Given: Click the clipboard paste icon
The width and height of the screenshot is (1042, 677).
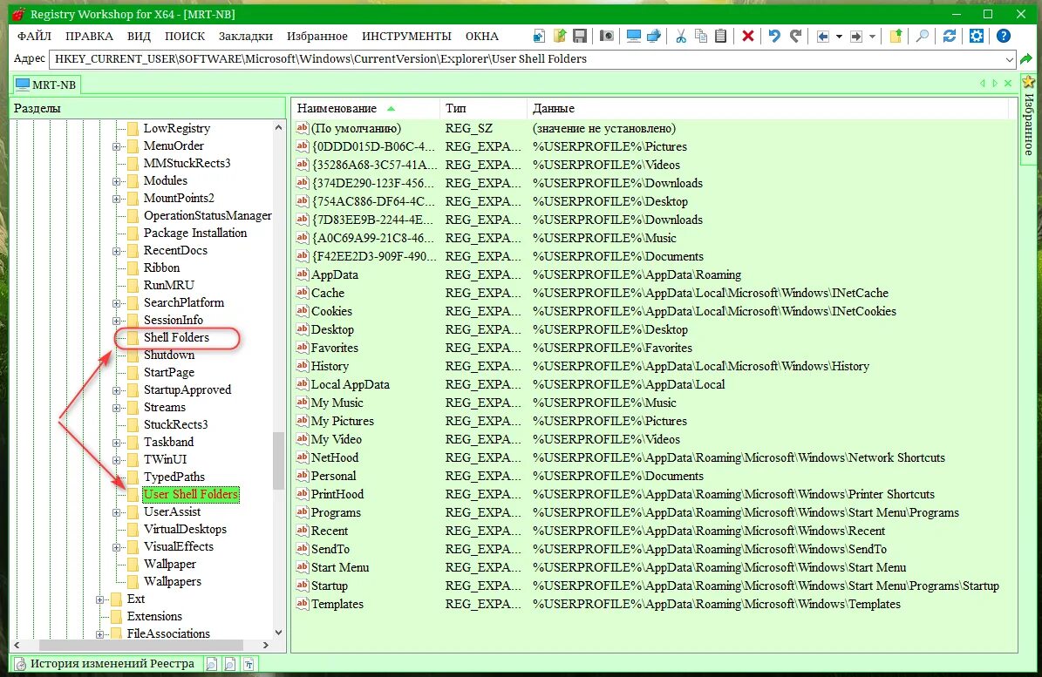Looking at the screenshot, I should [x=720, y=36].
